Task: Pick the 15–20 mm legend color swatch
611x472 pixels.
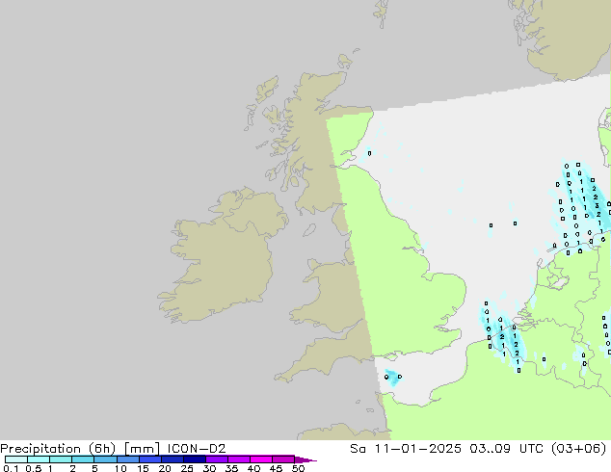Action: pyautogui.click(x=149, y=459)
